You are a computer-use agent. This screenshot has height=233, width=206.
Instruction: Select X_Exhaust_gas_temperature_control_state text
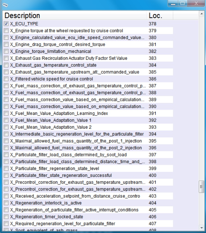(53, 65)
